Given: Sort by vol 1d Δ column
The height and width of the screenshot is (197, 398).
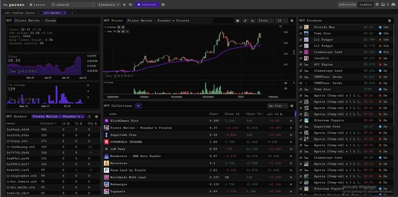Looking at the screenshot, I should (x=275, y=114).
